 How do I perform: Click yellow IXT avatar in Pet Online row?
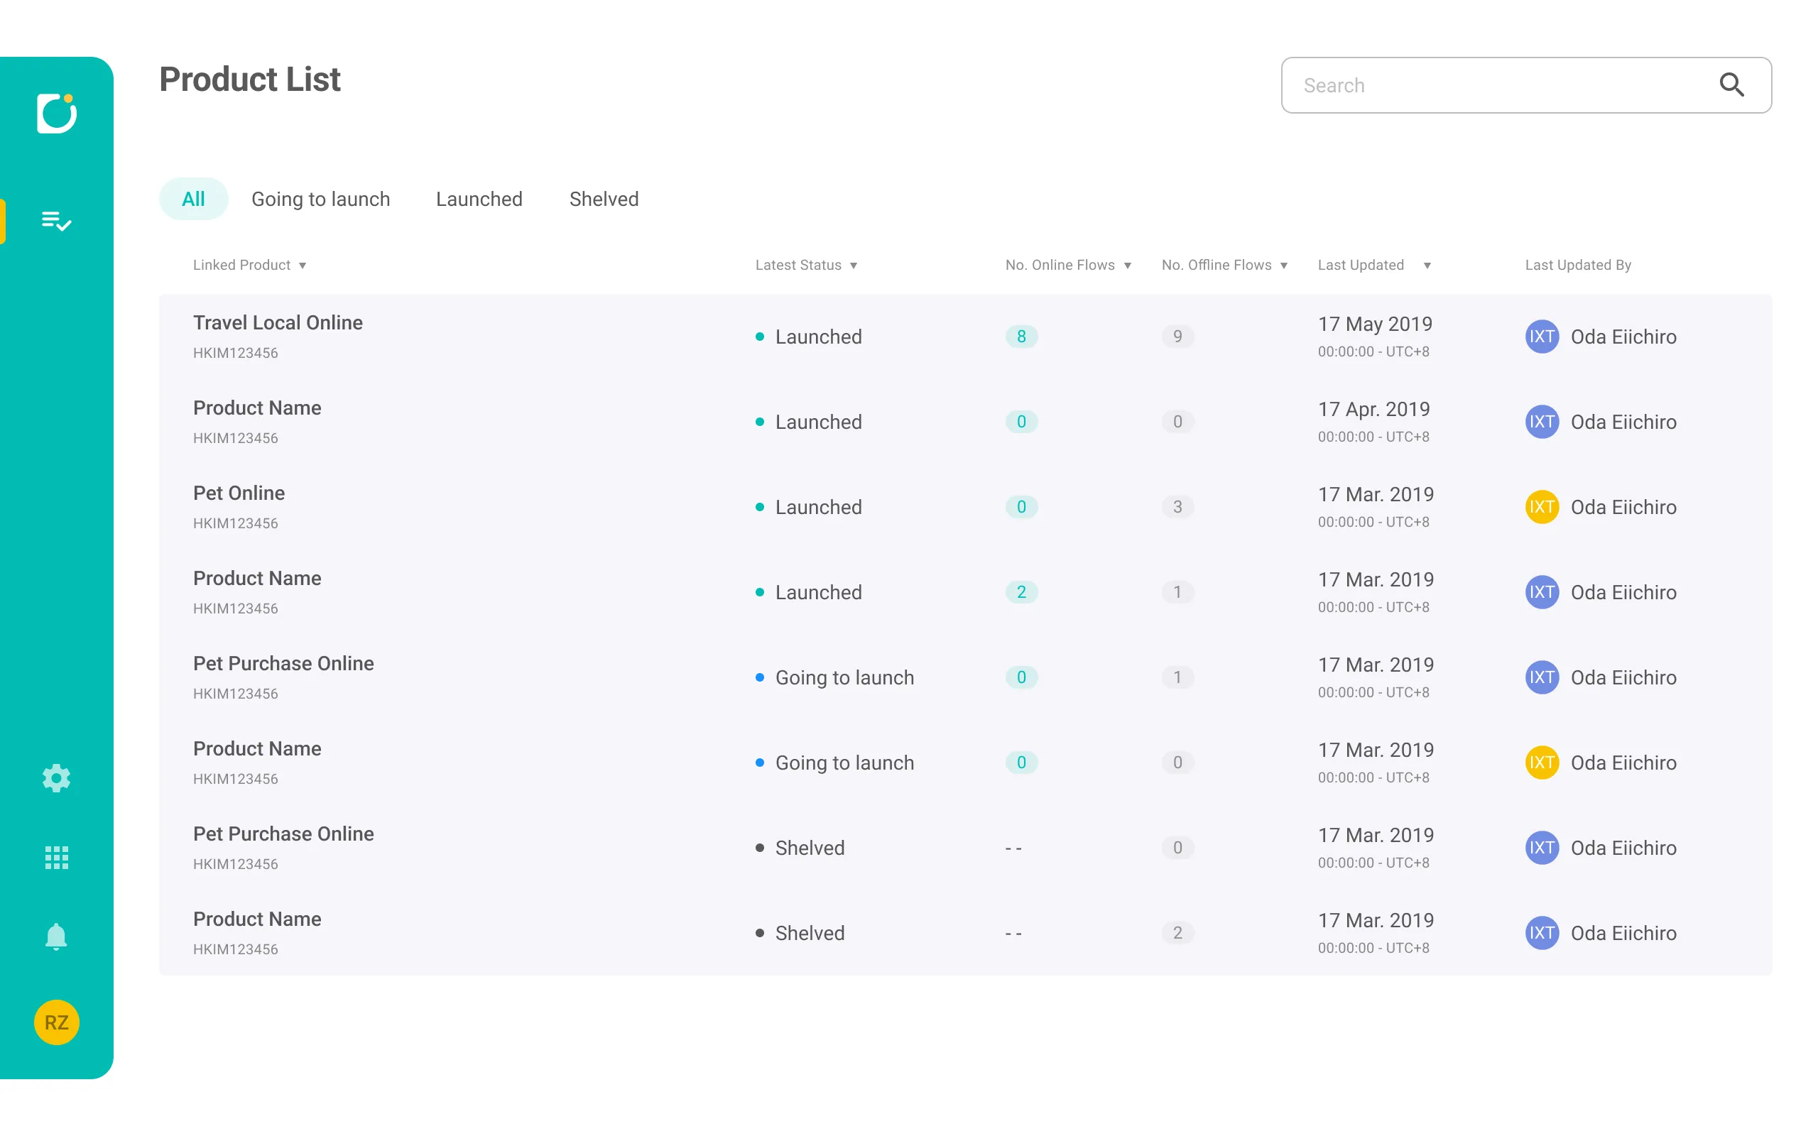point(1541,507)
